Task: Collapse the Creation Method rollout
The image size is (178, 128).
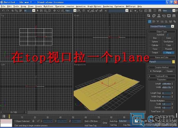Action: [x=162, y=67]
